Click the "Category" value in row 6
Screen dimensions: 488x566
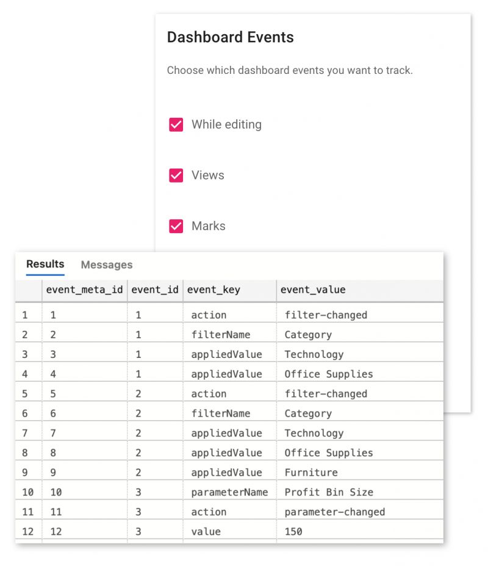307,413
